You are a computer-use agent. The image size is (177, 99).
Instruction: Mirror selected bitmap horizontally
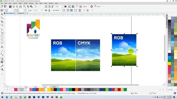[x=46, y=10]
